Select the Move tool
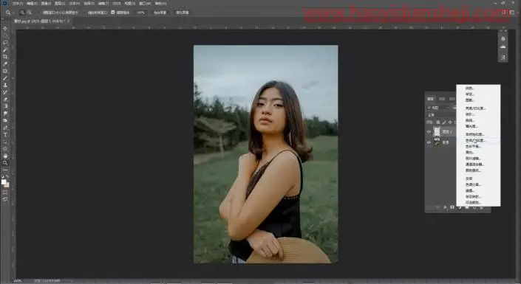The width and height of the screenshot is (521, 284). pos(5,29)
